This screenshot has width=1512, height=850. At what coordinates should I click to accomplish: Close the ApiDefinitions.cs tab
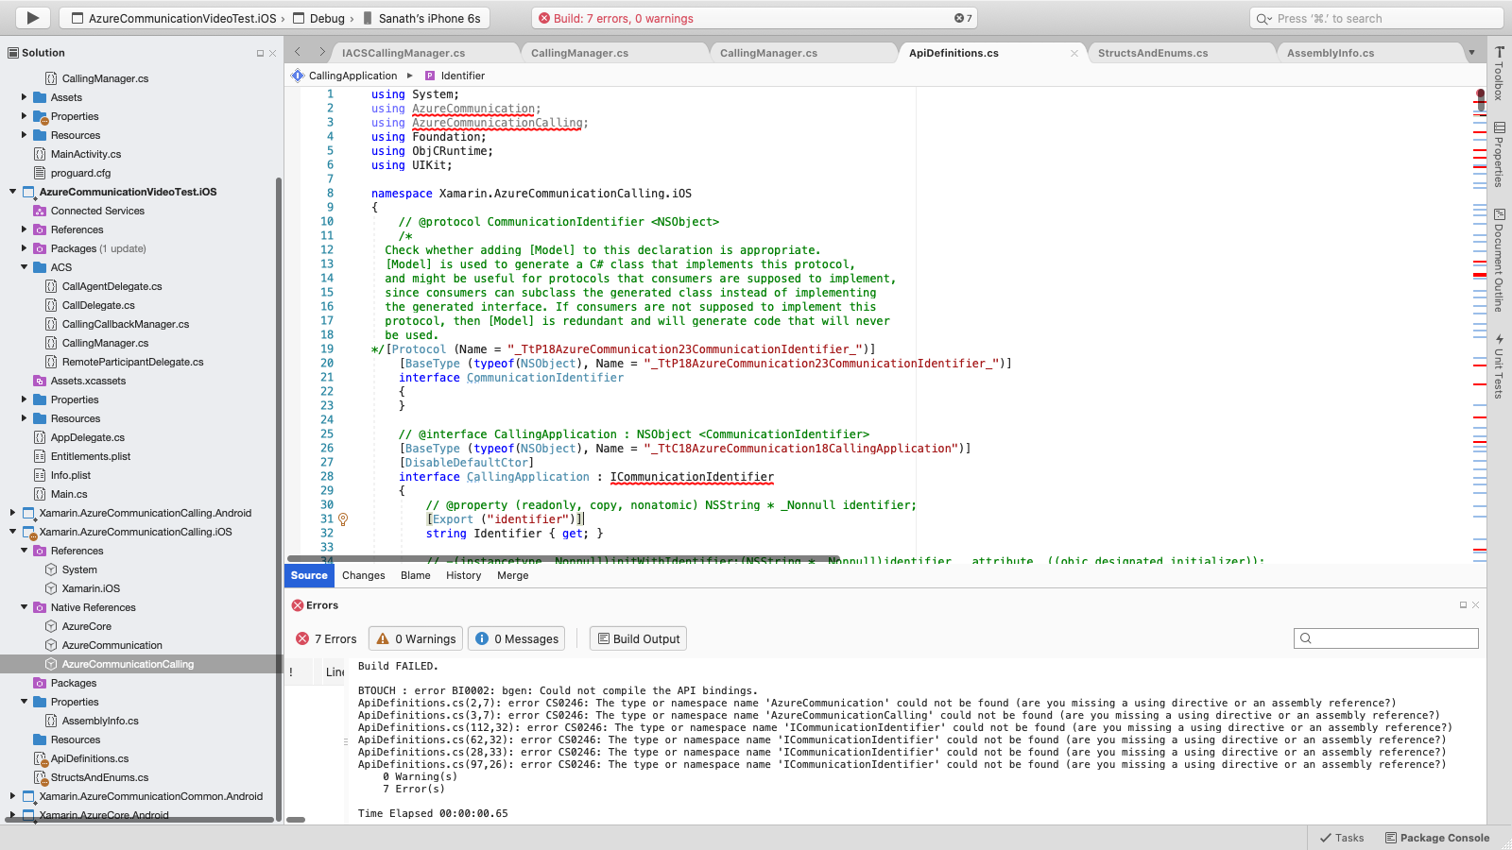[x=1074, y=54]
